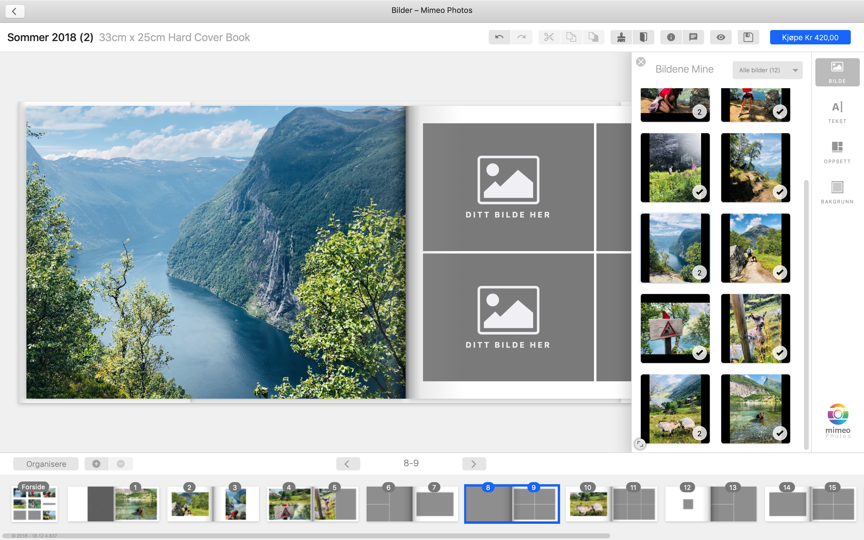Select the goat by wooden post photo
864x540 pixels.
pyautogui.click(x=755, y=328)
